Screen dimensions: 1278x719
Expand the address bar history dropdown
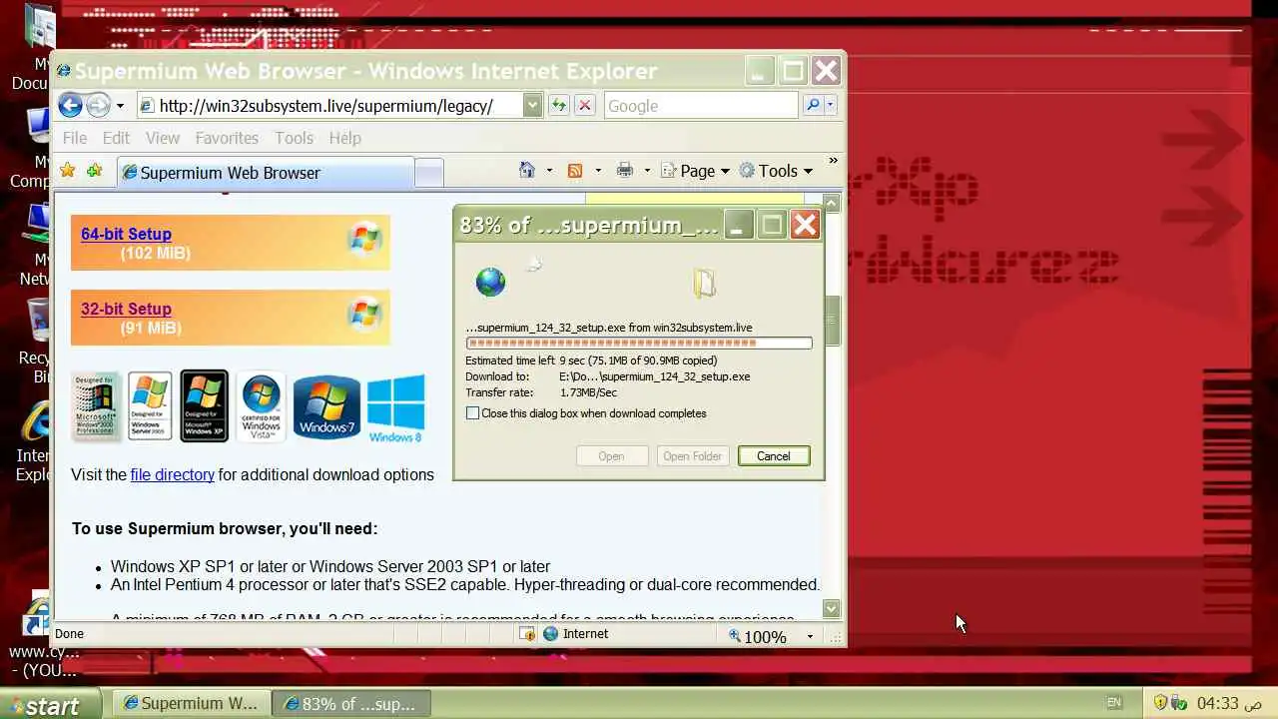tap(532, 105)
